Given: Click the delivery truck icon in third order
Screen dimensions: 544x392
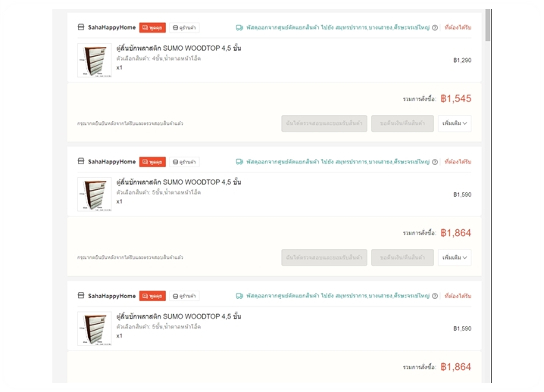Looking at the screenshot, I should [239, 296].
